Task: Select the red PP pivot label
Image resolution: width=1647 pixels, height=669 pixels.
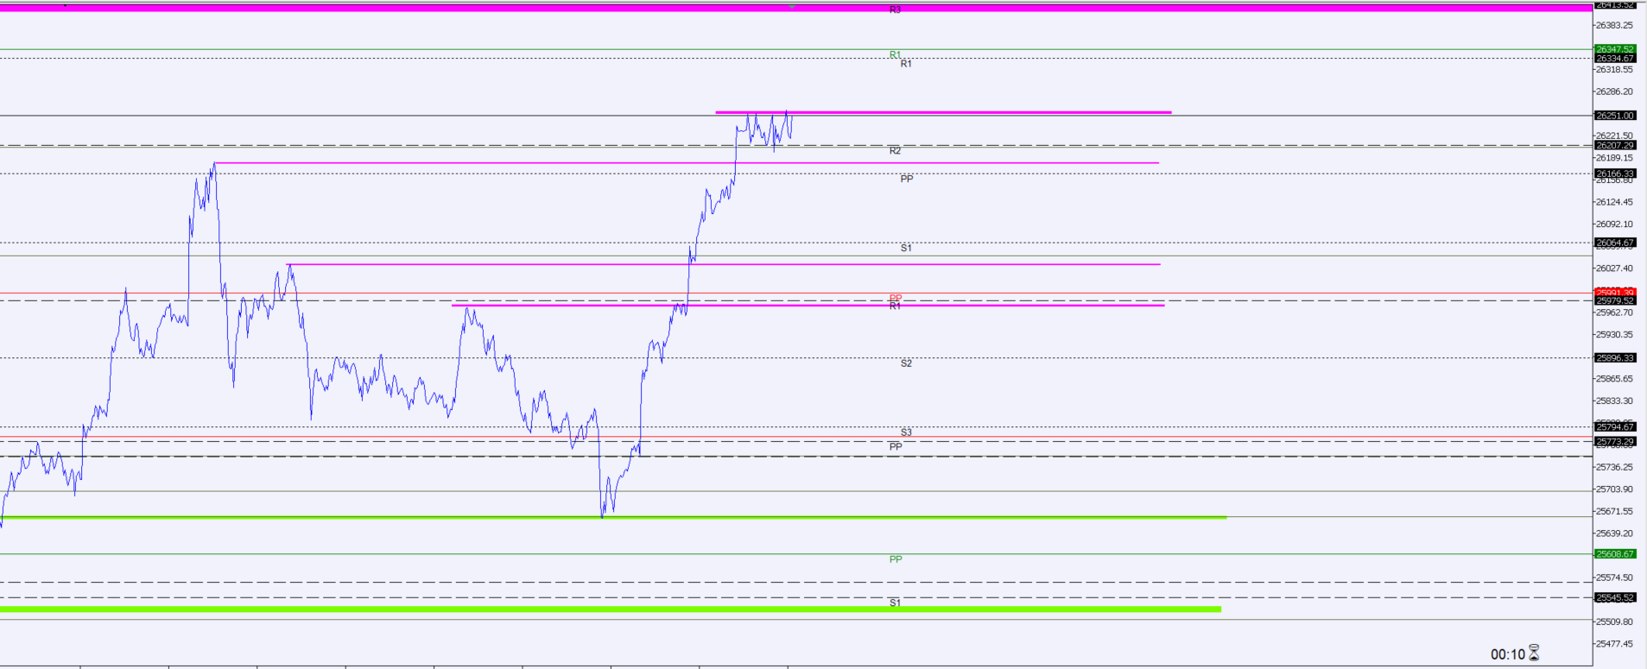Action: coord(896,299)
